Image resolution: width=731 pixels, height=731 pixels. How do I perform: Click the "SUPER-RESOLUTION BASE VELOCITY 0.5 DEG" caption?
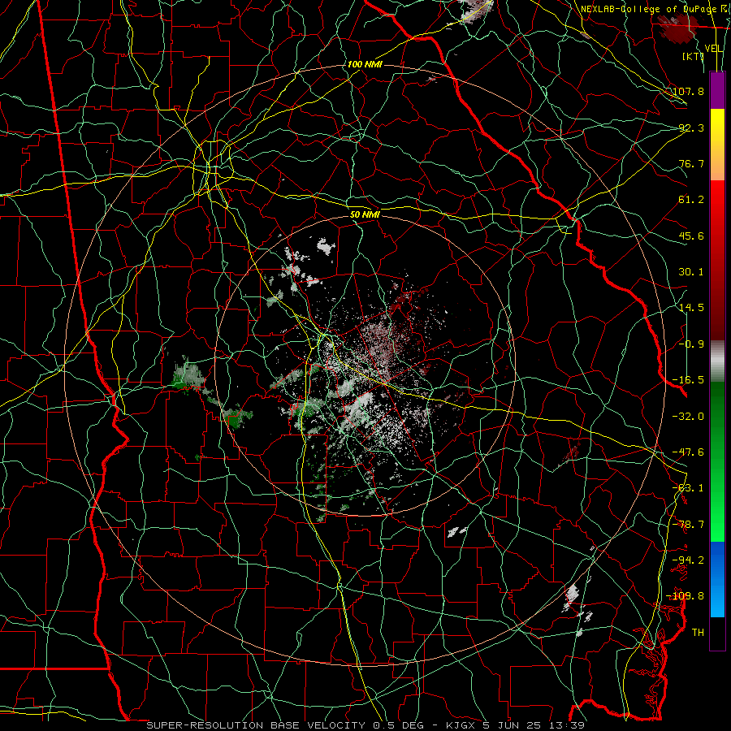(x=285, y=725)
